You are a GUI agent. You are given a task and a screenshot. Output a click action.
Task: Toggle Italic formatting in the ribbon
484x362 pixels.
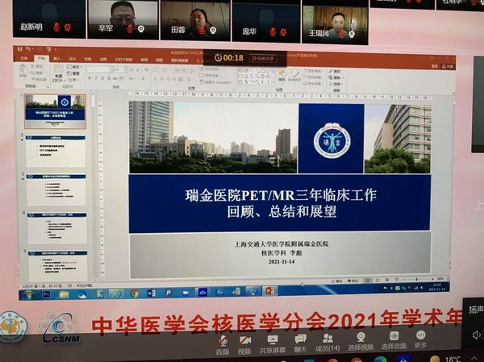(x=96, y=79)
